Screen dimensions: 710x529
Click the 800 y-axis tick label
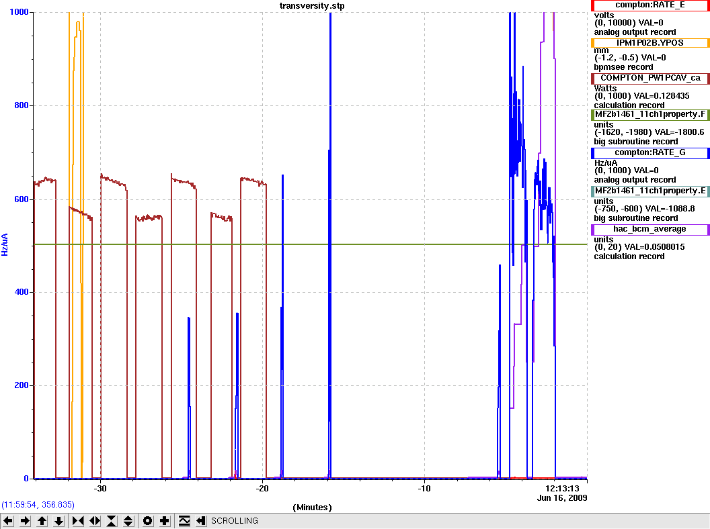tap(22, 105)
